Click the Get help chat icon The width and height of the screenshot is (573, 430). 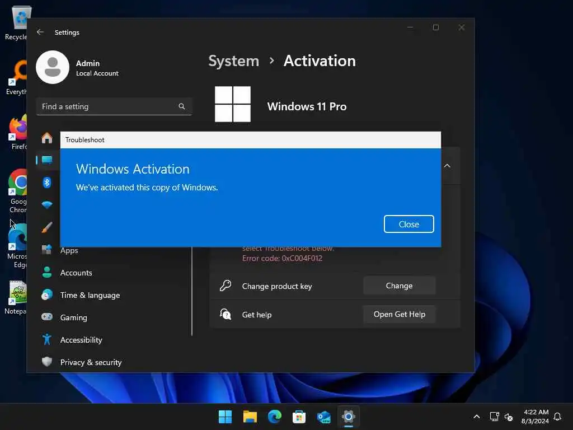pyautogui.click(x=226, y=314)
